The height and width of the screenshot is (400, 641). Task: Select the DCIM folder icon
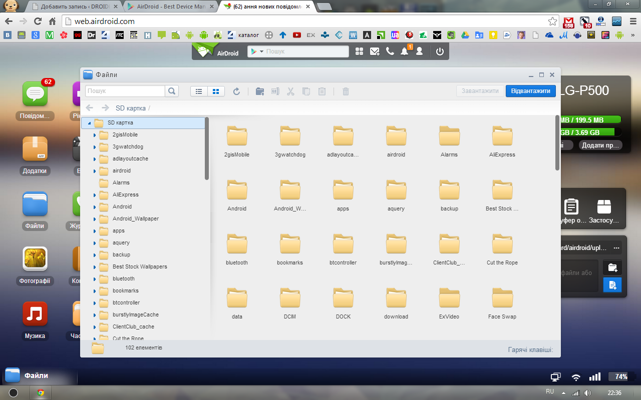(290, 297)
